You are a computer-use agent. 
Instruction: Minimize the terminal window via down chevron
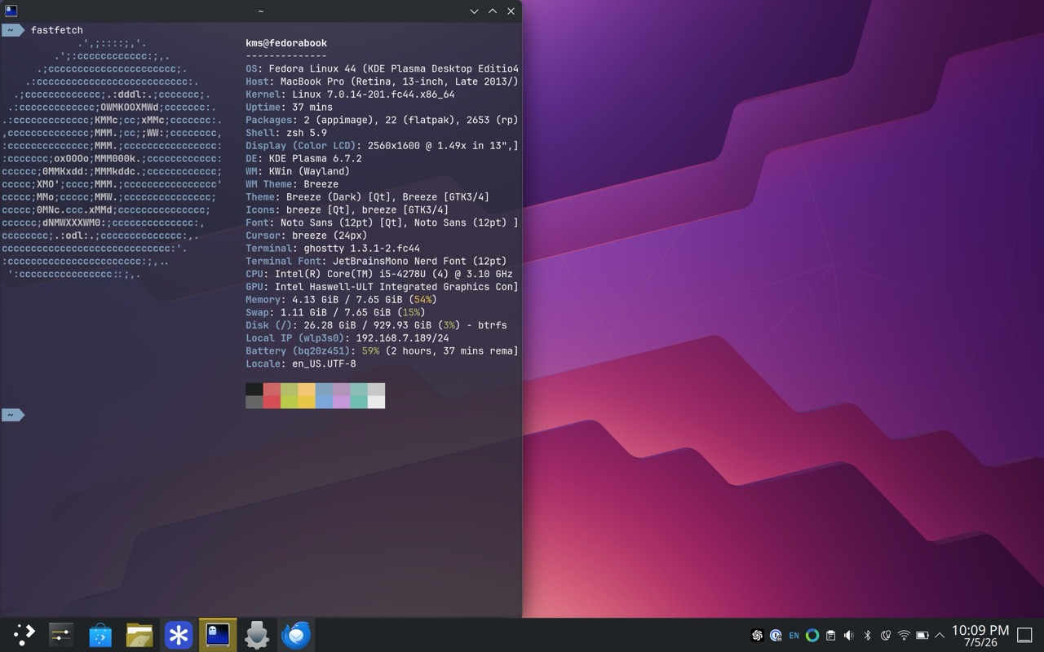click(474, 11)
